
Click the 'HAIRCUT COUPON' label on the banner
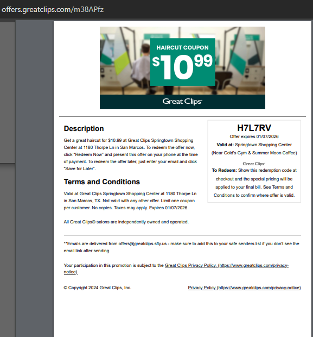tap(182, 47)
